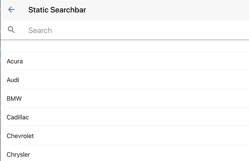Click the Acura text label

15,61
